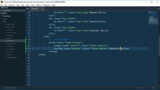Open color.html in the sidebar
Screen dimensions: 160x90
tap(10, 30)
